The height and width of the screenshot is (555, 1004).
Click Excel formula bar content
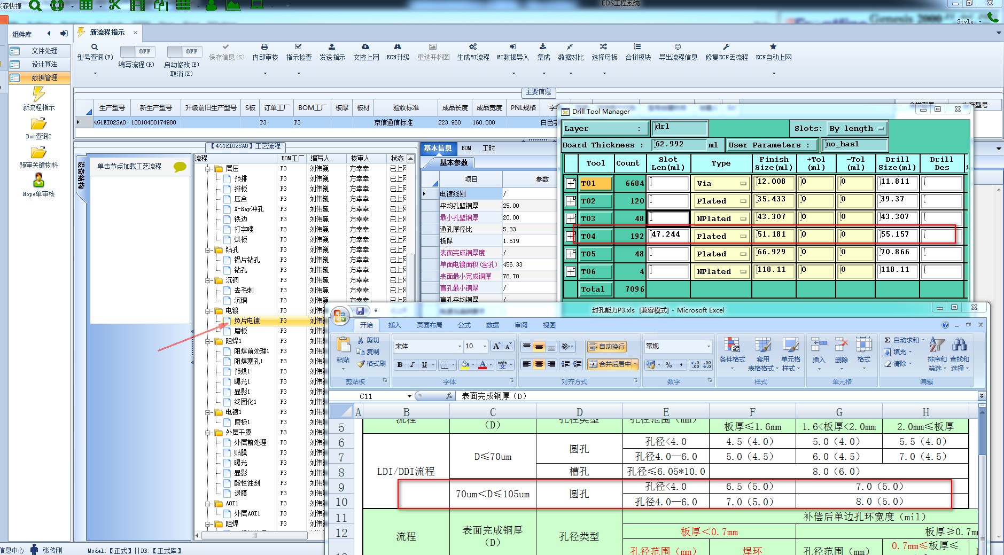(715, 396)
